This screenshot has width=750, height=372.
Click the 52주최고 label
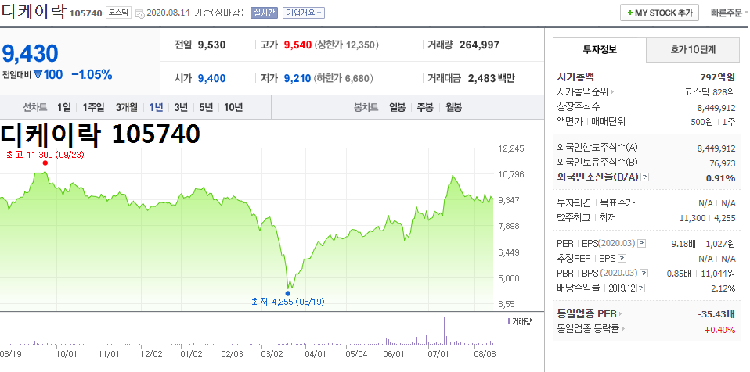[574, 218]
